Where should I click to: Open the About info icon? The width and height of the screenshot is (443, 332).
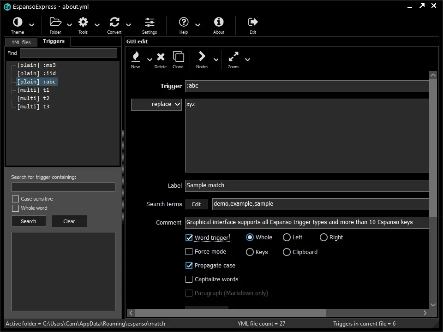219,22
